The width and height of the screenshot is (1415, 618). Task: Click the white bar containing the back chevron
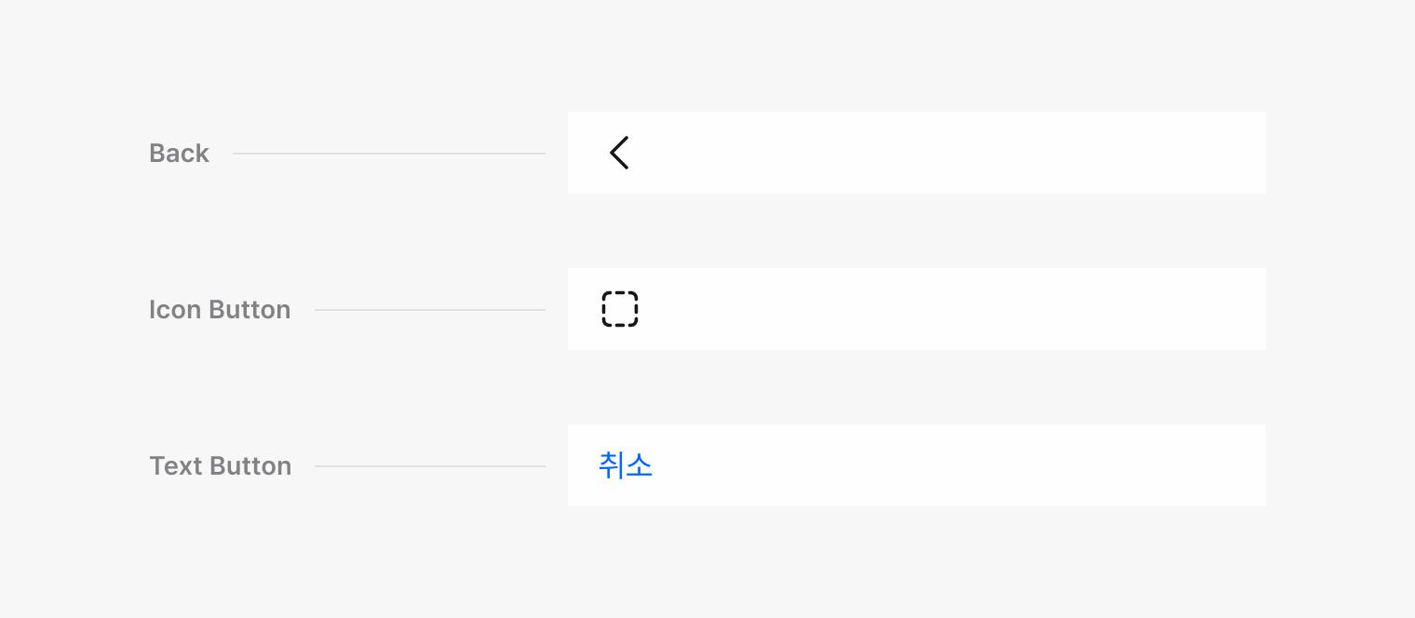point(916,153)
